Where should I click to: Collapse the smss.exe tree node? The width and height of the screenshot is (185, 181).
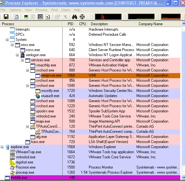[12, 45]
